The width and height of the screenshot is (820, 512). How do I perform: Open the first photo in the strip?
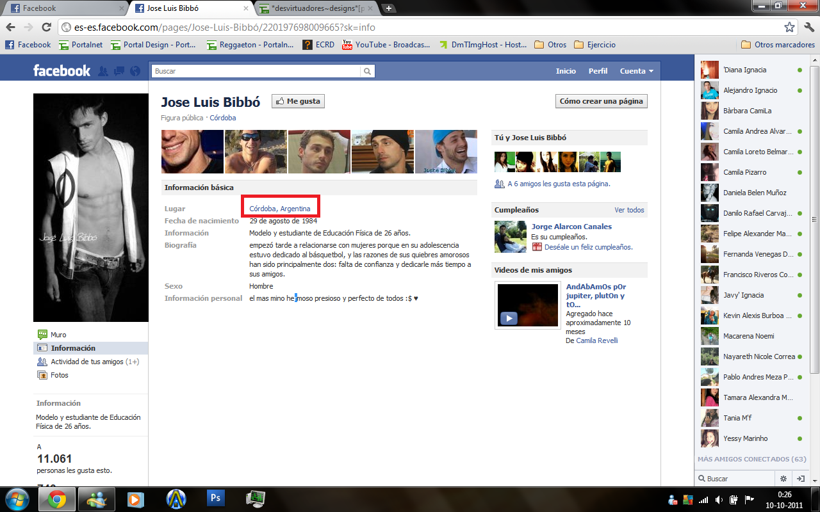(x=192, y=152)
